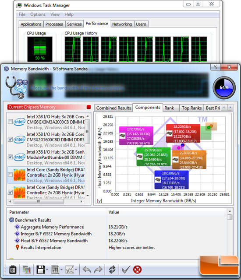241x280 pixels.
Task: Click the blue 18.038GB/s result label on chart
Action: coord(171,180)
